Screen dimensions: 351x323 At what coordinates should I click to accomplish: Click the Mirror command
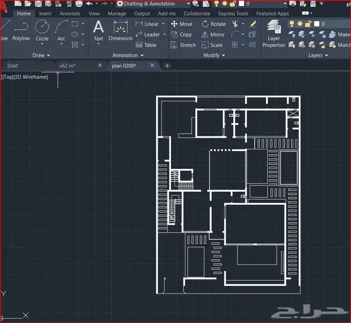[x=213, y=35]
